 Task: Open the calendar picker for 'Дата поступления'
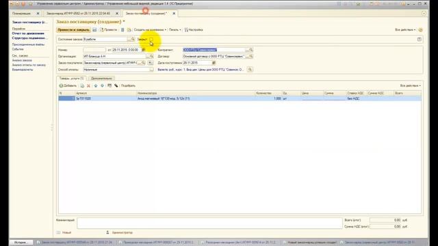[214, 63]
